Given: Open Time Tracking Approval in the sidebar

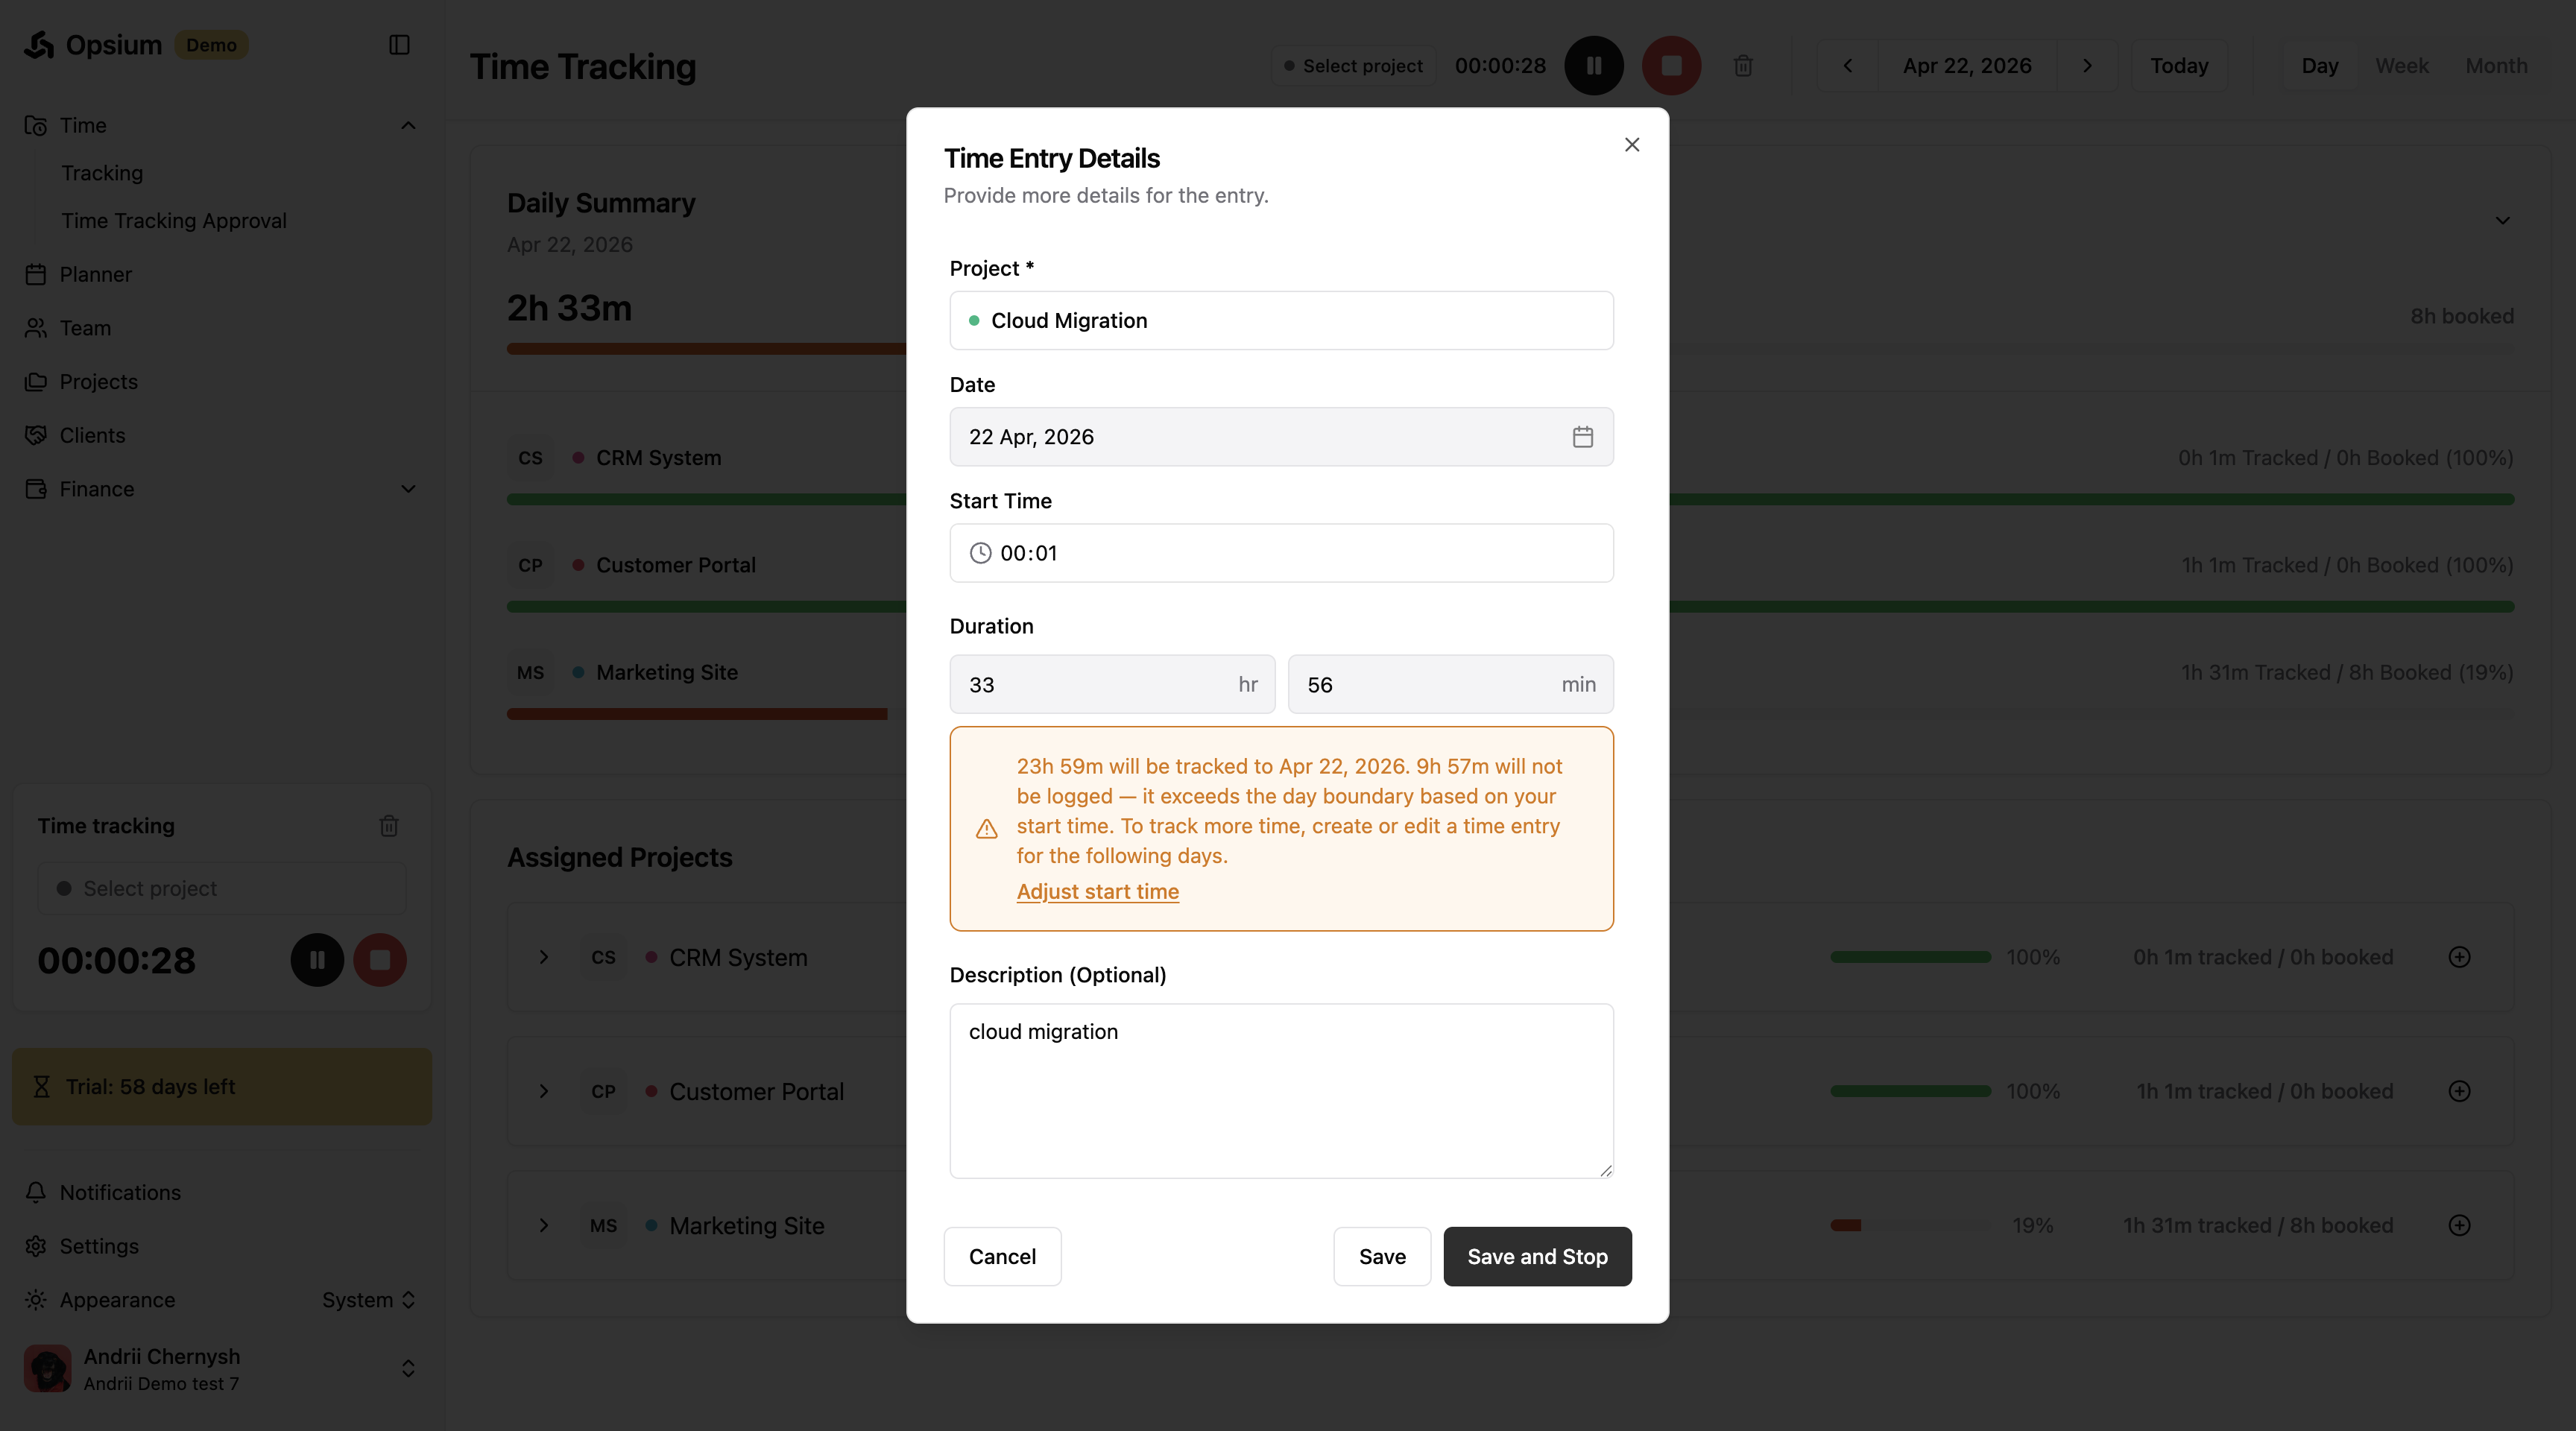Looking at the screenshot, I should coord(174,221).
